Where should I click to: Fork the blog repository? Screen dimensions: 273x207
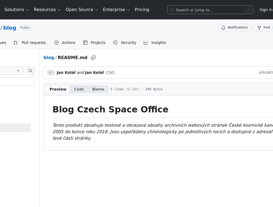[263, 28]
